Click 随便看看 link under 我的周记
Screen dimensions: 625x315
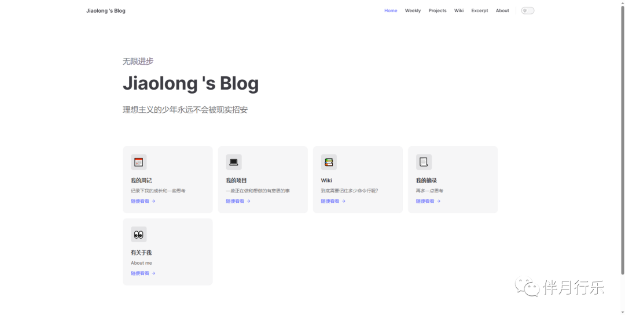143,201
